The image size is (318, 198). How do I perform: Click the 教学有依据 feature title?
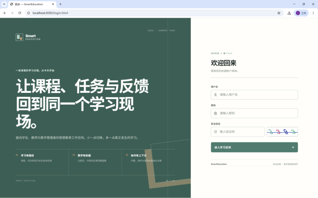(x=84, y=155)
